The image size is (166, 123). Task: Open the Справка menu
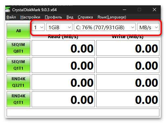85,17
